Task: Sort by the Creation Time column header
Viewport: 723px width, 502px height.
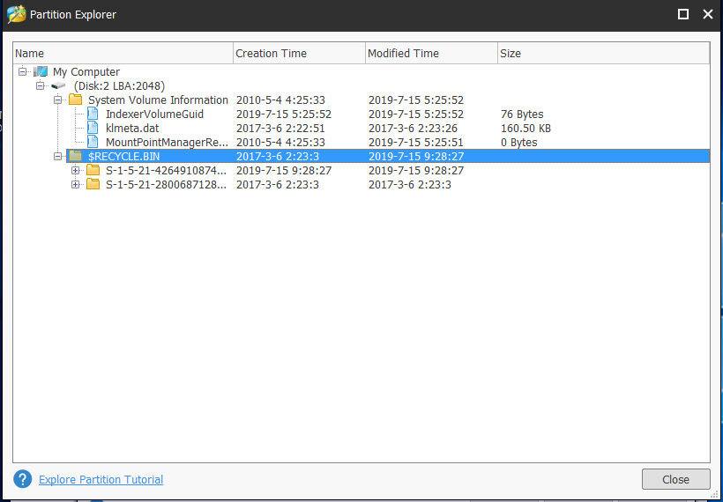Action: coord(299,54)
